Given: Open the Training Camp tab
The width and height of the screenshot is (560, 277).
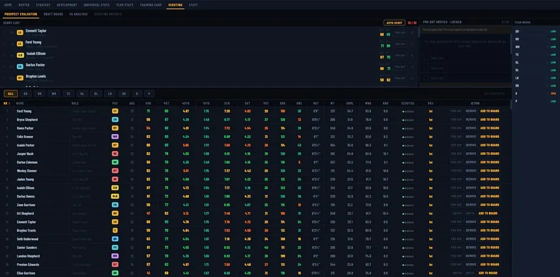Looking at the screenshot, I should (150, 5).
